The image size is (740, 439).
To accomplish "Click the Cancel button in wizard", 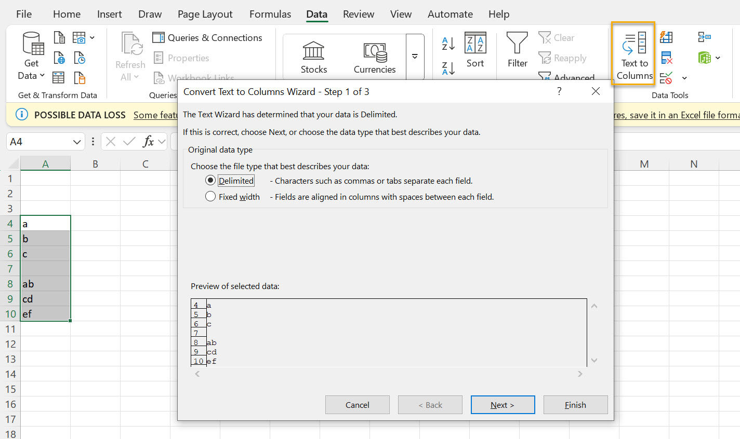I will (358, 405).
